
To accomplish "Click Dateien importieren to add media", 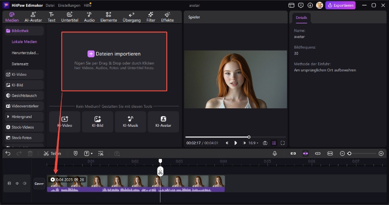I will pyautogui.click(x=114, y=54).
